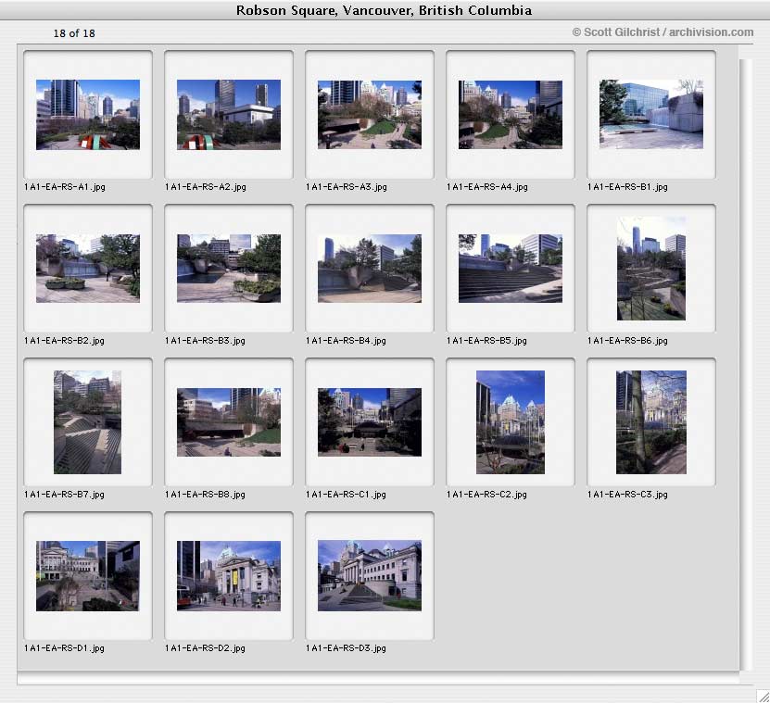Click the text 1A1-EA-RS-D1.jpg
Image resolution: width=770 pixels, height=703 pixels.
tap(64, 648)
